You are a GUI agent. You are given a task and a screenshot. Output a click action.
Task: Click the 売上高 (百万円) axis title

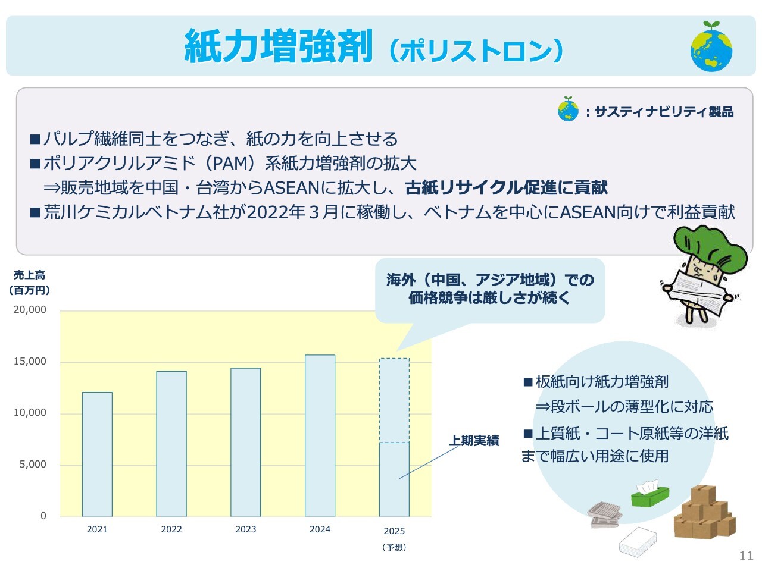(x=30, y=283)
